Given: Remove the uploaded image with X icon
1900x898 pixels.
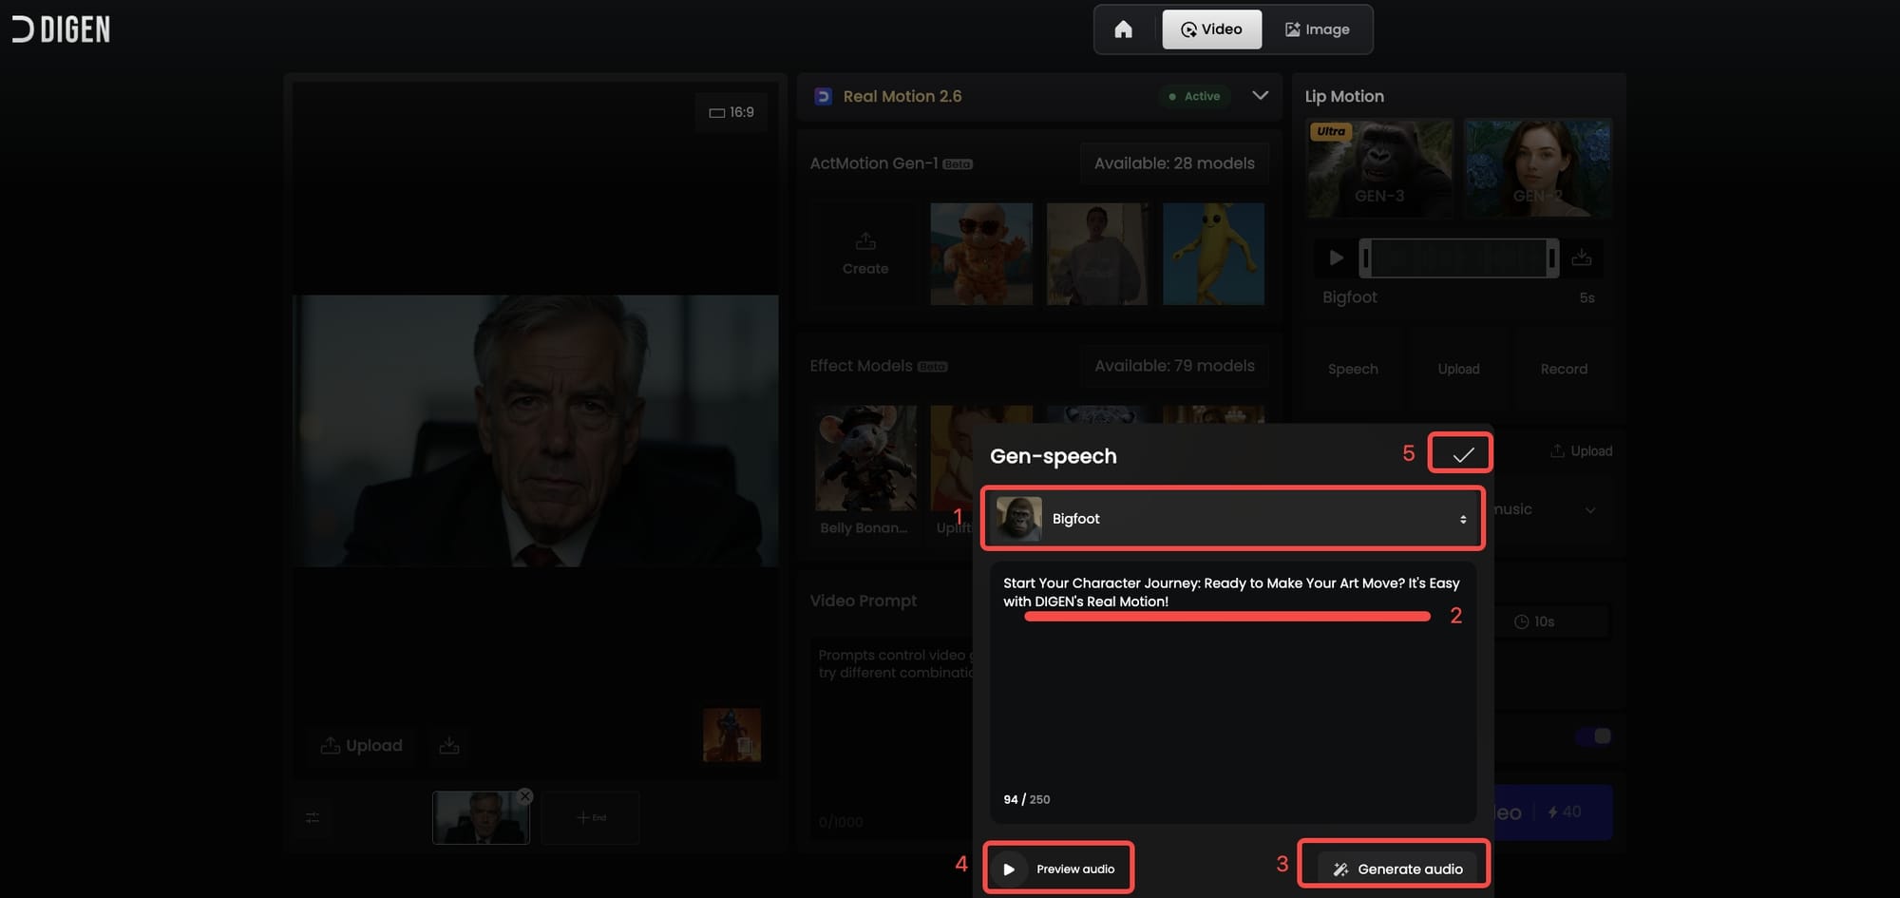Looking at the screenshot, I should [525, 796].
